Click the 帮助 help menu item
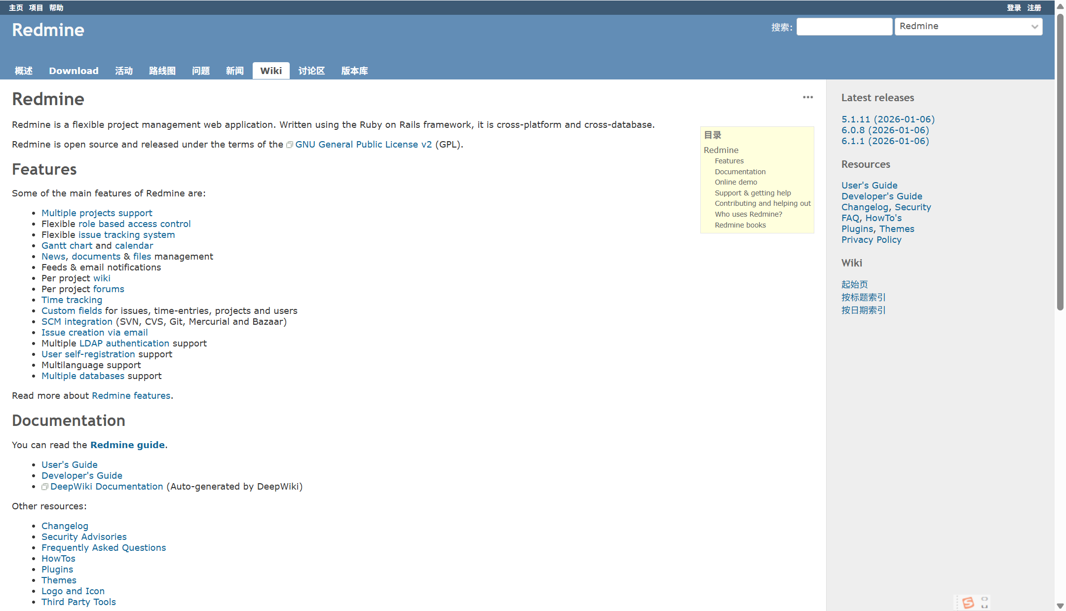The height and width of the screenshot is (611, 1066). tap(56, 7)
